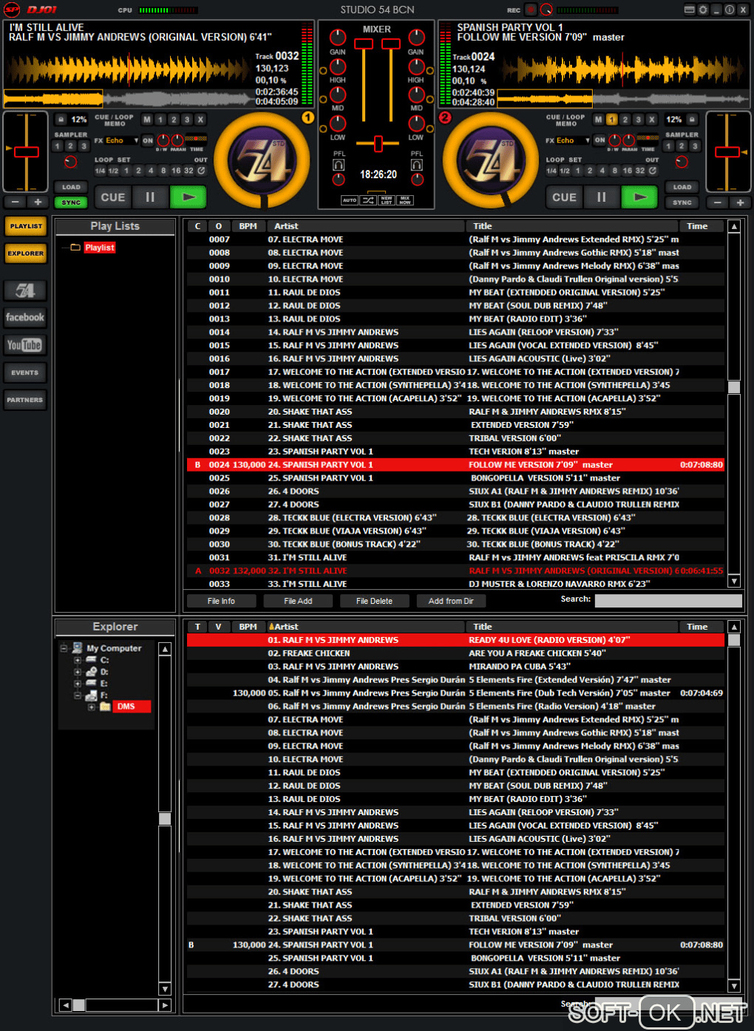Click the mixer crossfader handle
The width and height of the screenshot is (754, 1031).
(x=378, y=143)
